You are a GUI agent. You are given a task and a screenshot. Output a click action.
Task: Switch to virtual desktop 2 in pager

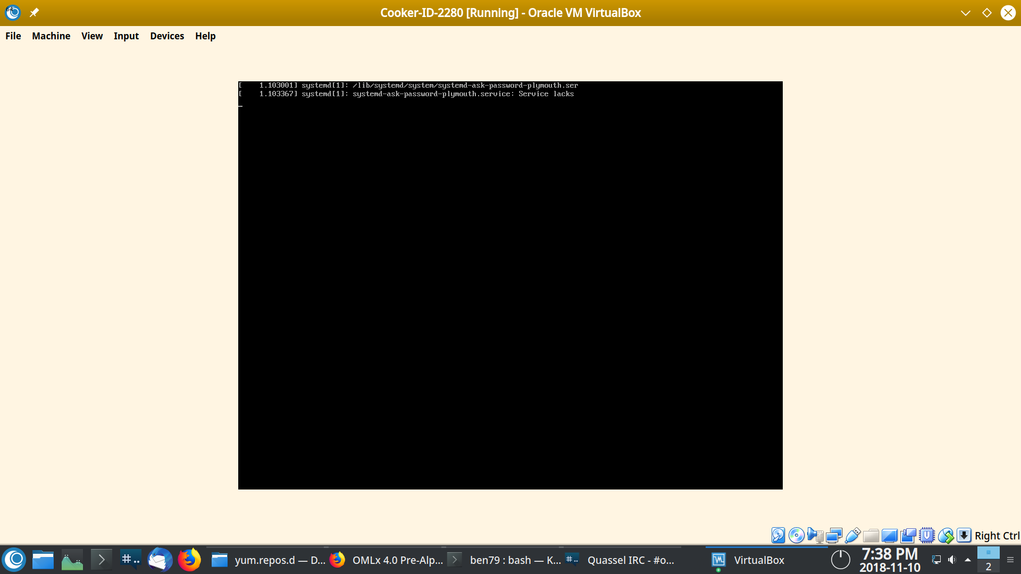(x=989, y=567)
